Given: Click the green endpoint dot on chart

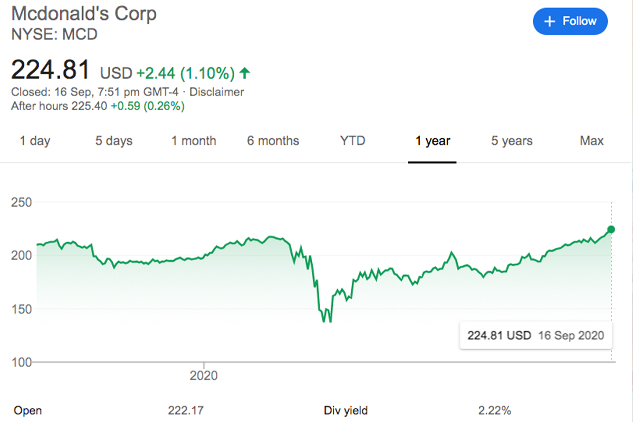Looking at the screenshot, I should click(x=611, y=229).
